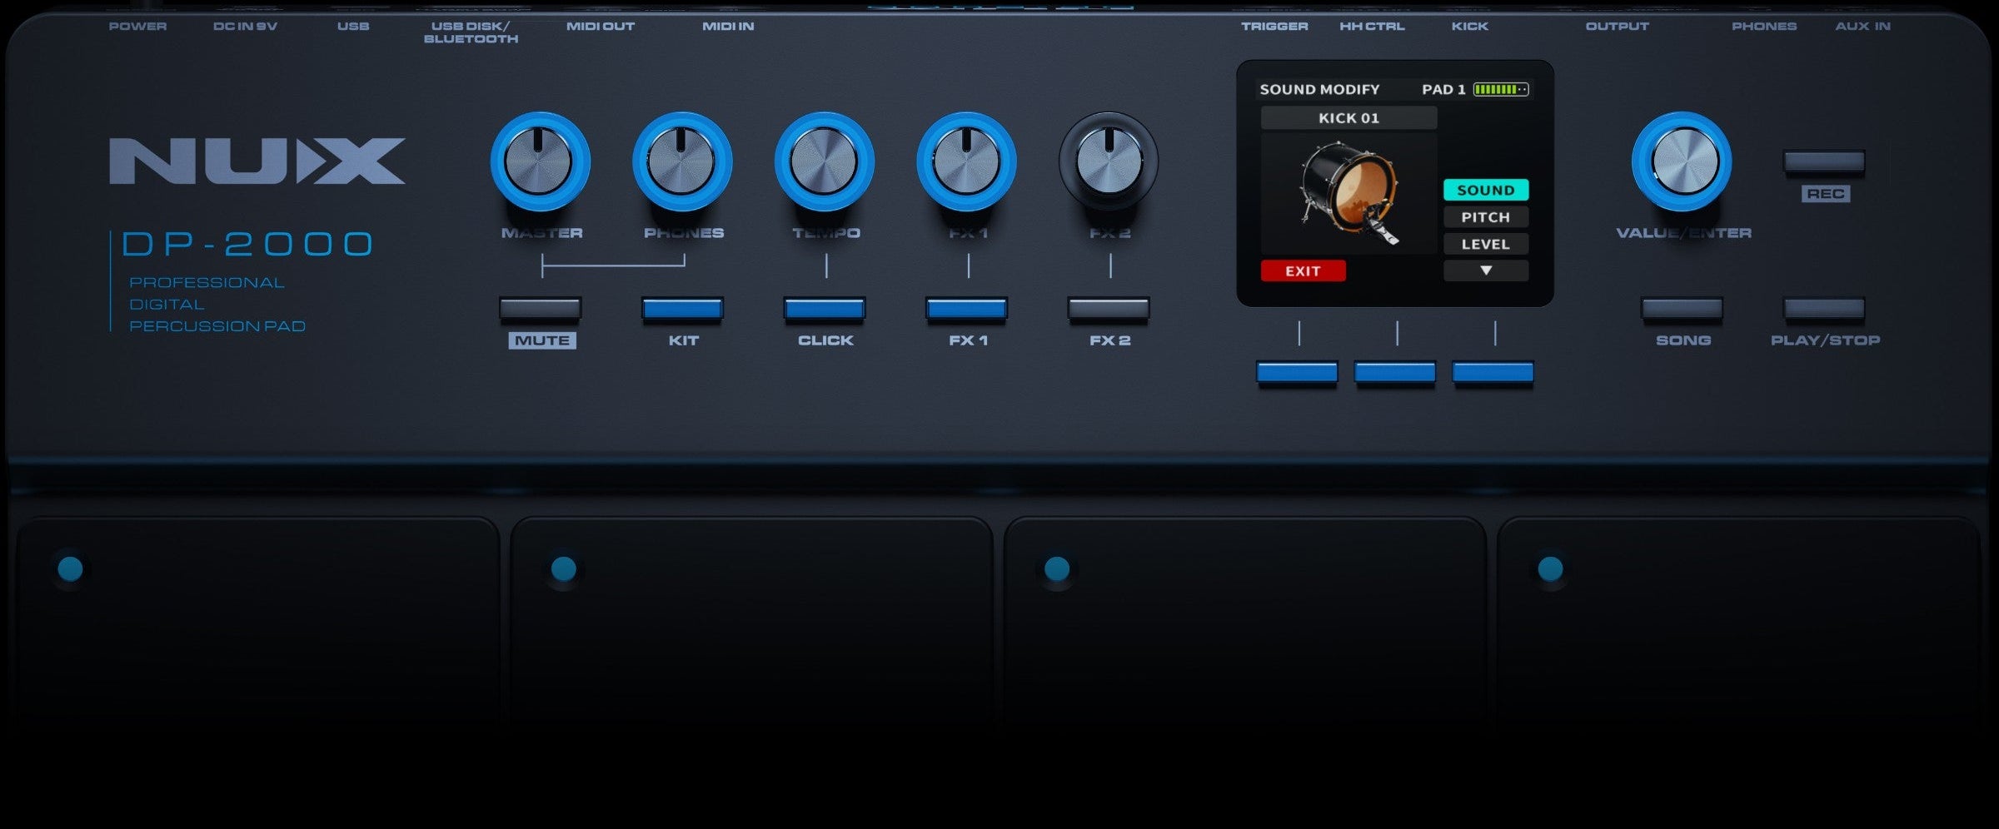The height and width of the screenshot is (829, 1999).
Task: Click the AUX IN label
Action: (x=1862, y=27)
